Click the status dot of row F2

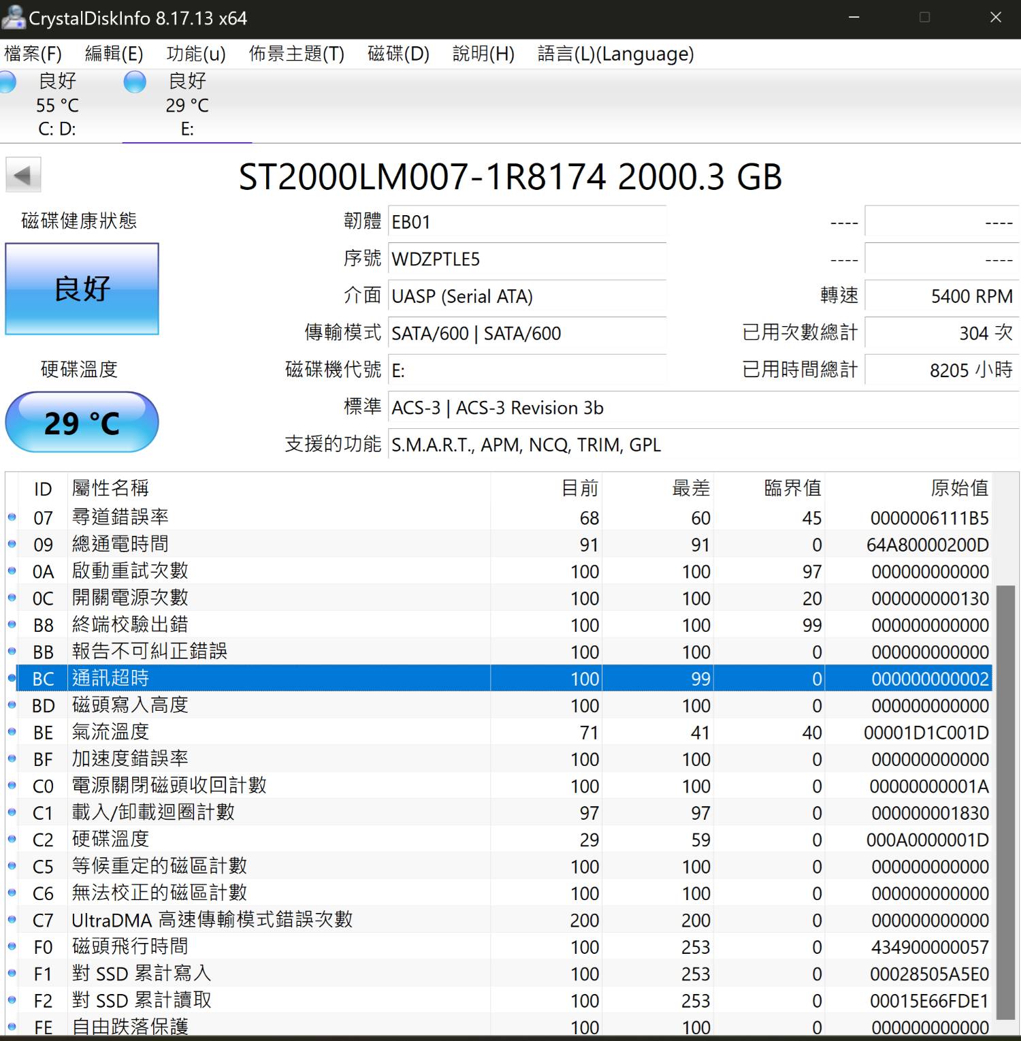(x=12, y=1000)
